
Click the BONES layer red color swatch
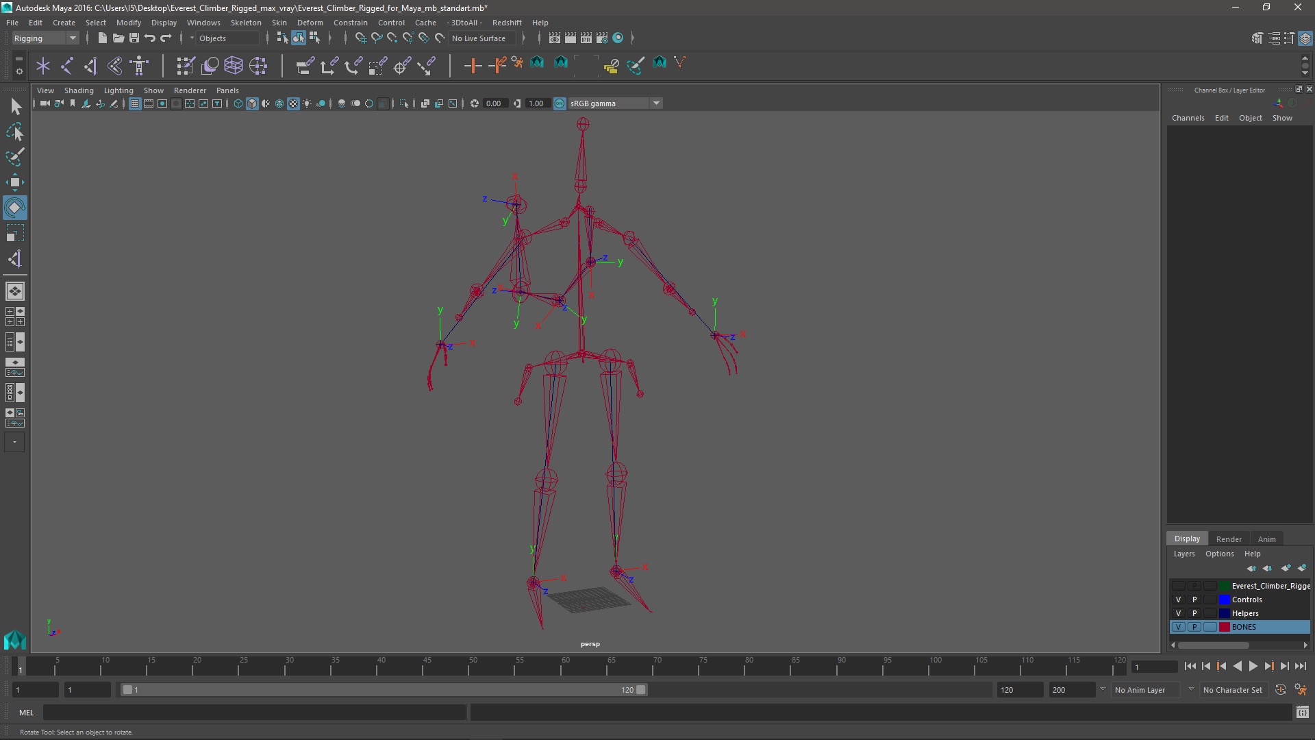click(x=1225, y=627)
